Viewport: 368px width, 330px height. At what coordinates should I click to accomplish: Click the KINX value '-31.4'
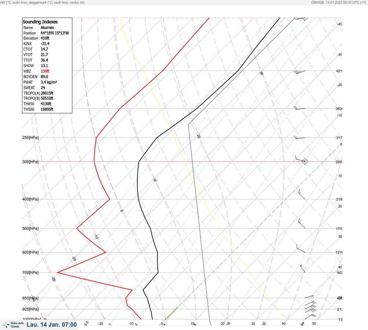click(45, 44)
